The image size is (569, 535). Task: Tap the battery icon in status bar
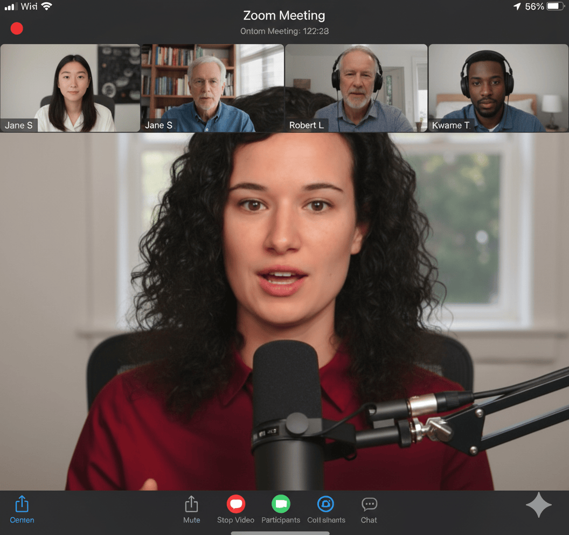point(555,6)
